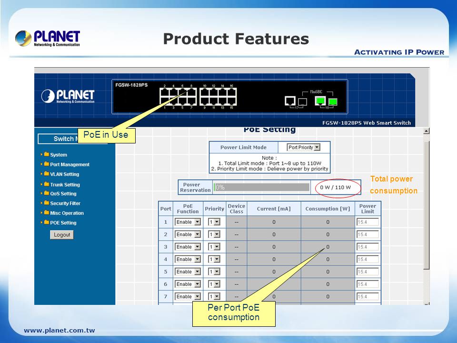Click port 16 on the switch panel
Image resolution: width=457 pixels, height=343 pixels.
click(x=232, y=92)
